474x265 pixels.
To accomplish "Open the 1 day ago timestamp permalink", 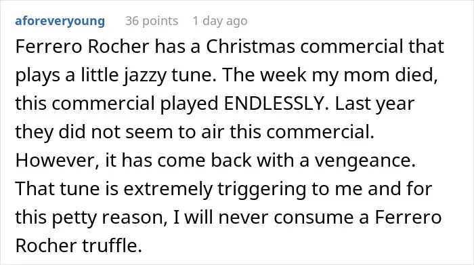I will coord(220,21).
